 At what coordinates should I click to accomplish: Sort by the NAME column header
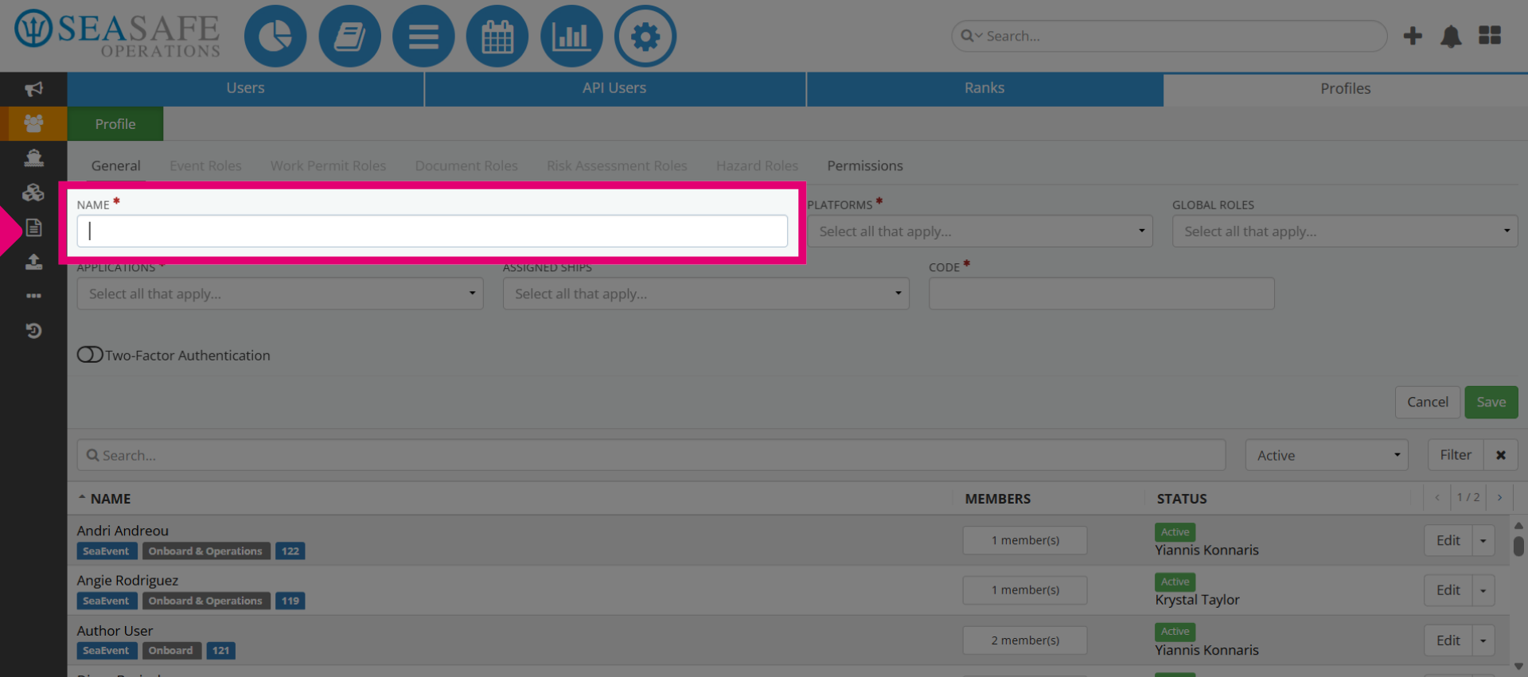tap(110, 499)
